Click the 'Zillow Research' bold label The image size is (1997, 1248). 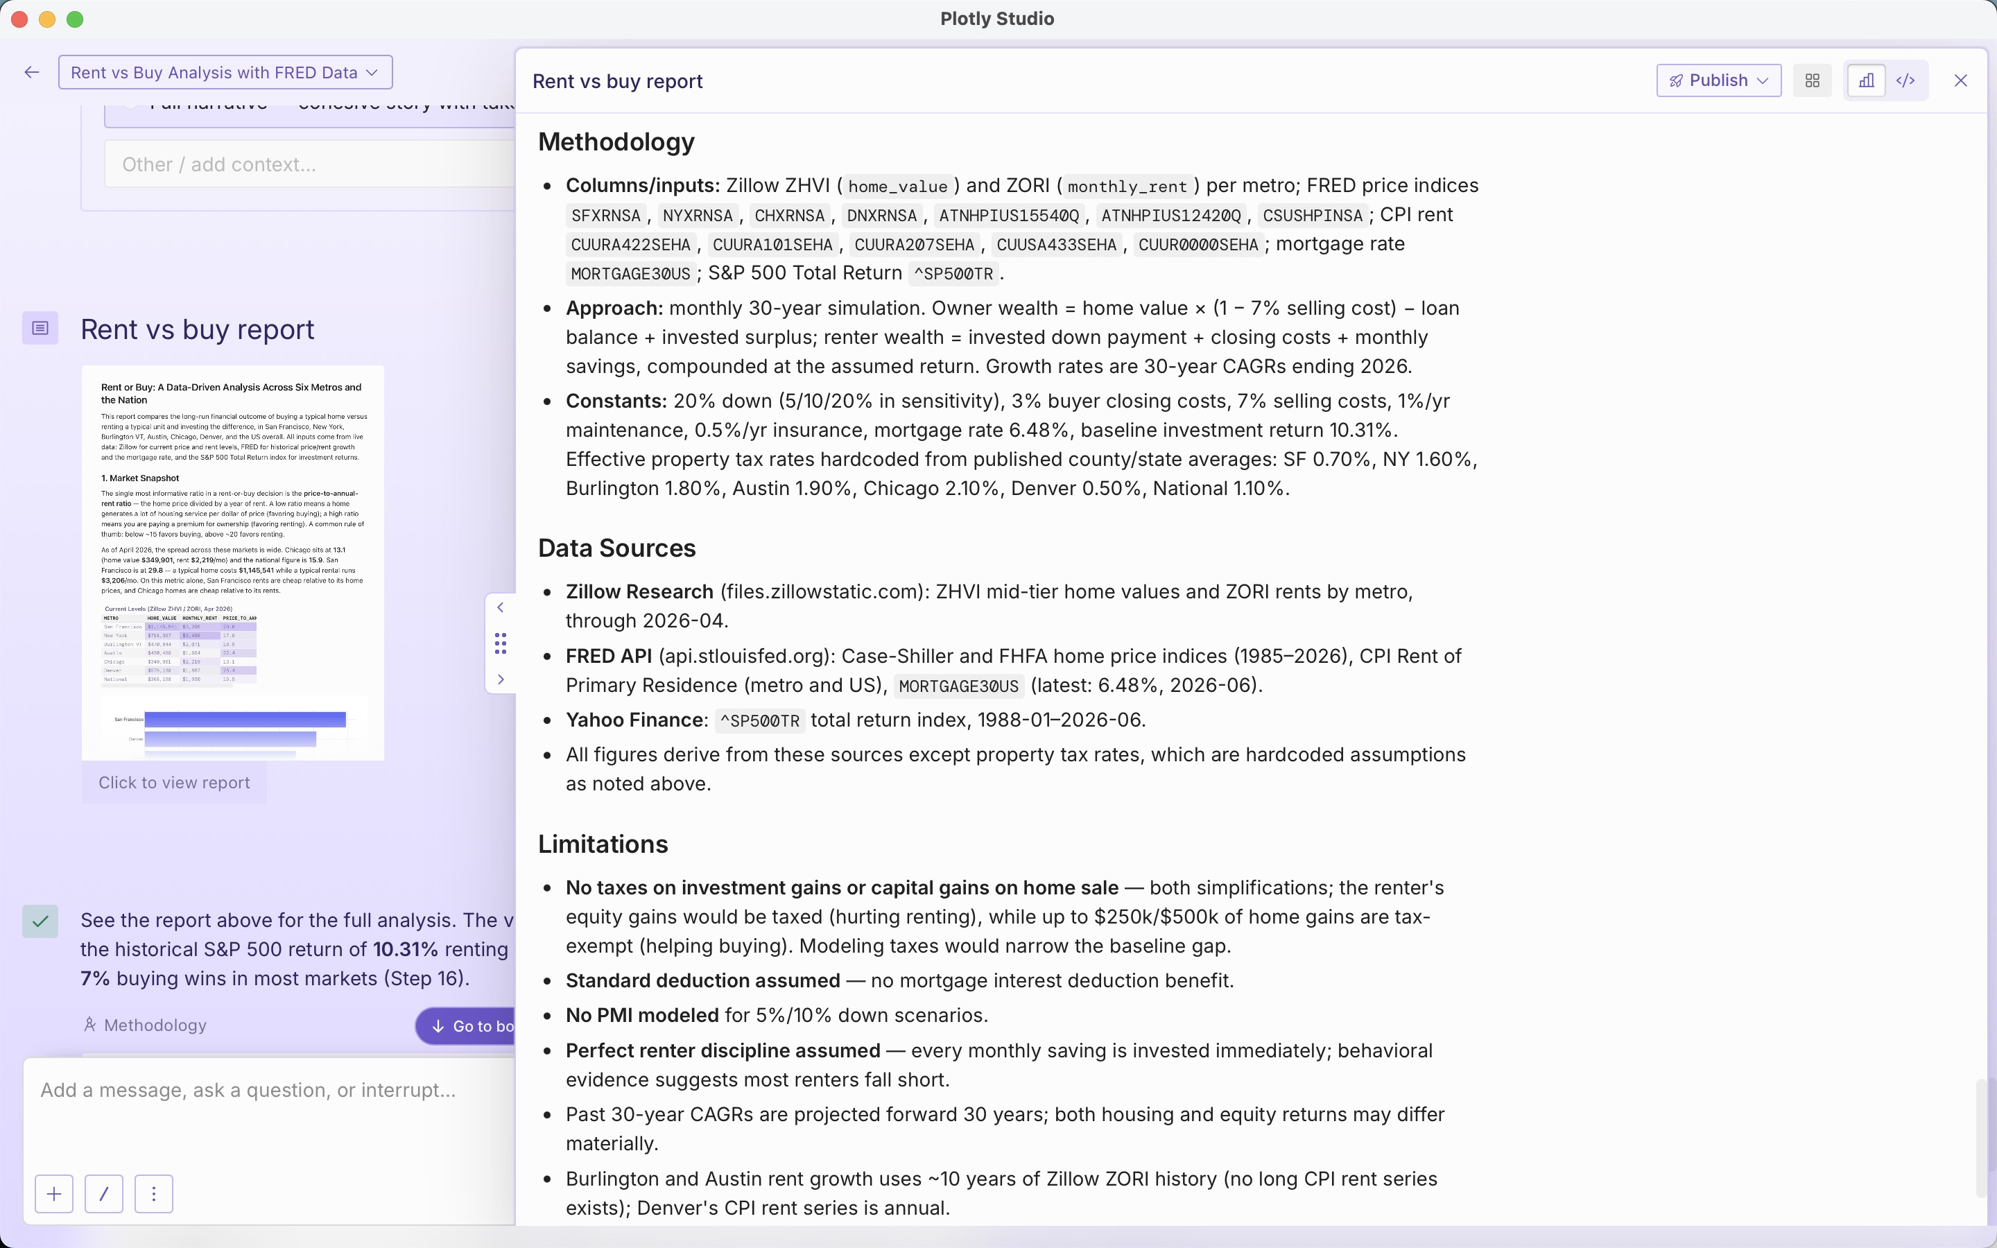(x=639, y=592)
